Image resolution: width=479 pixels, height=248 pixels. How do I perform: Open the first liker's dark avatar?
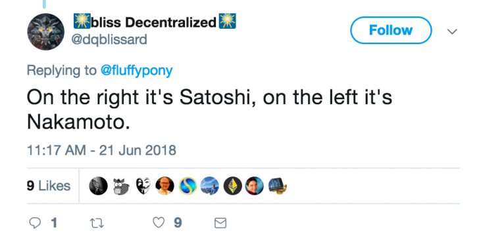[x=99, y=186]
